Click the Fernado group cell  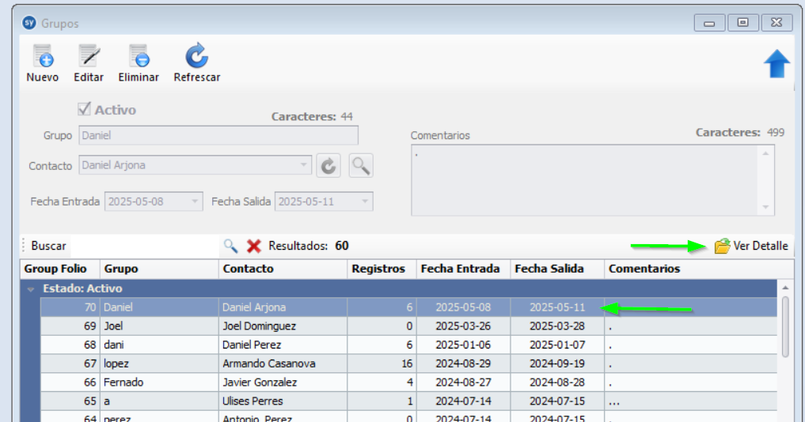[160, 382]
